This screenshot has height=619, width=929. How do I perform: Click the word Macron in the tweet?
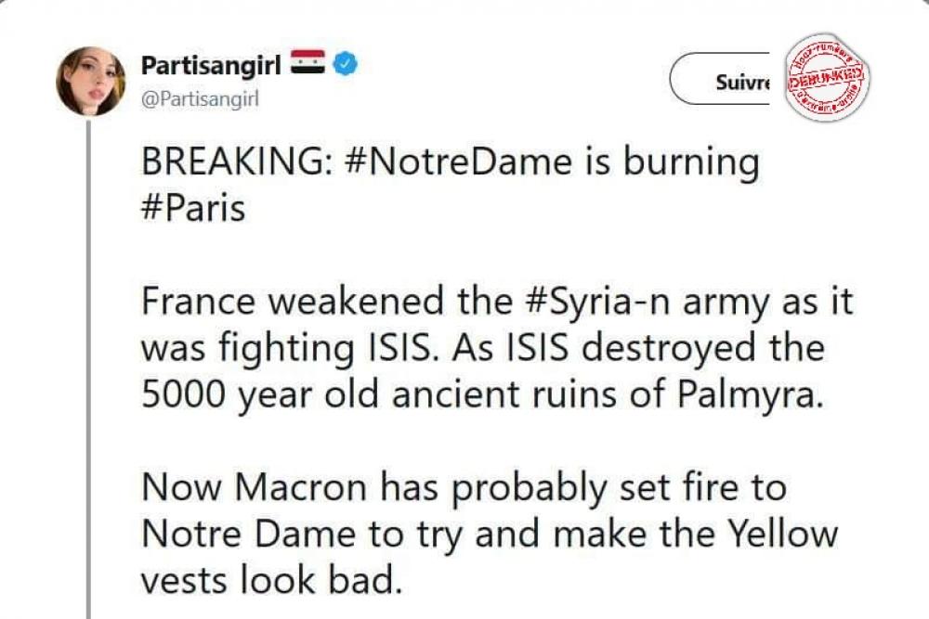pyautogui.click(x=301, y=488)
